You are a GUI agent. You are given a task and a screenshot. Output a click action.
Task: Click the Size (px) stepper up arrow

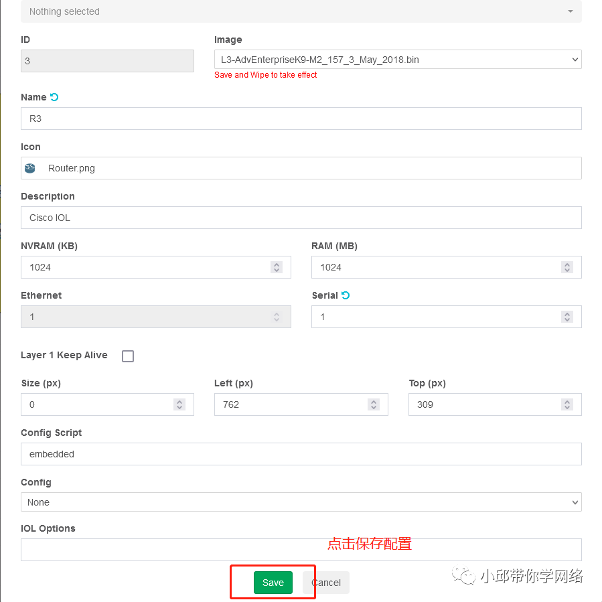(x=179, y=401)
